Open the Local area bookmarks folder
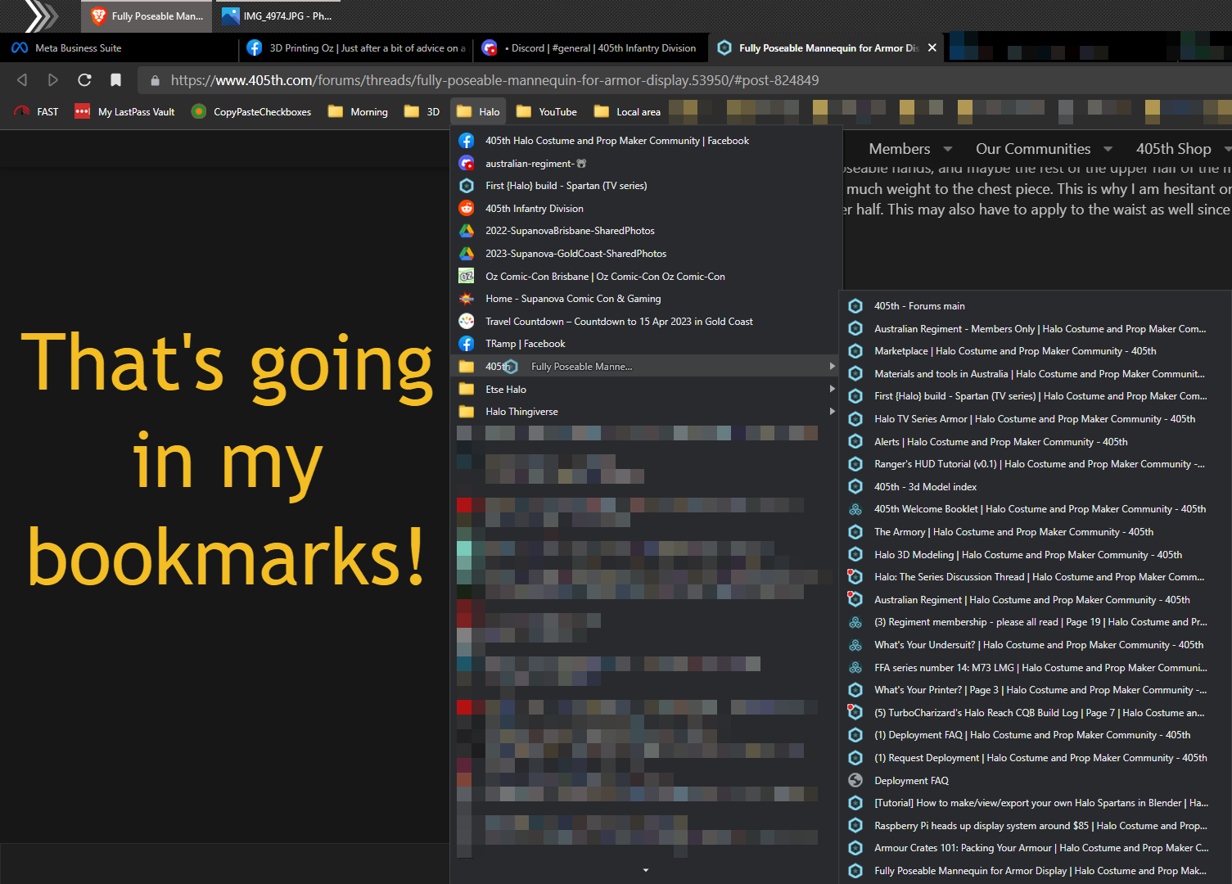The width and height of the screenshot is (1232, 884). (x=628, y=111)
